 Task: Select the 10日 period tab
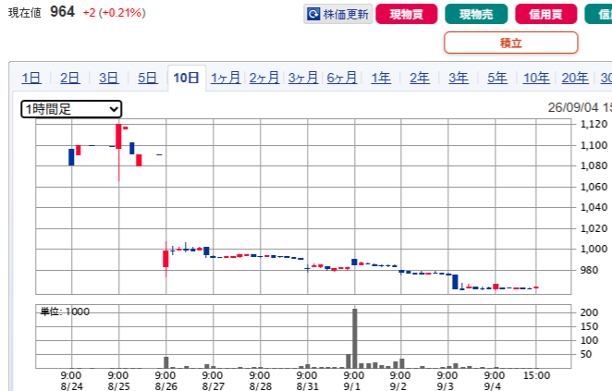[x=186, y=78]
